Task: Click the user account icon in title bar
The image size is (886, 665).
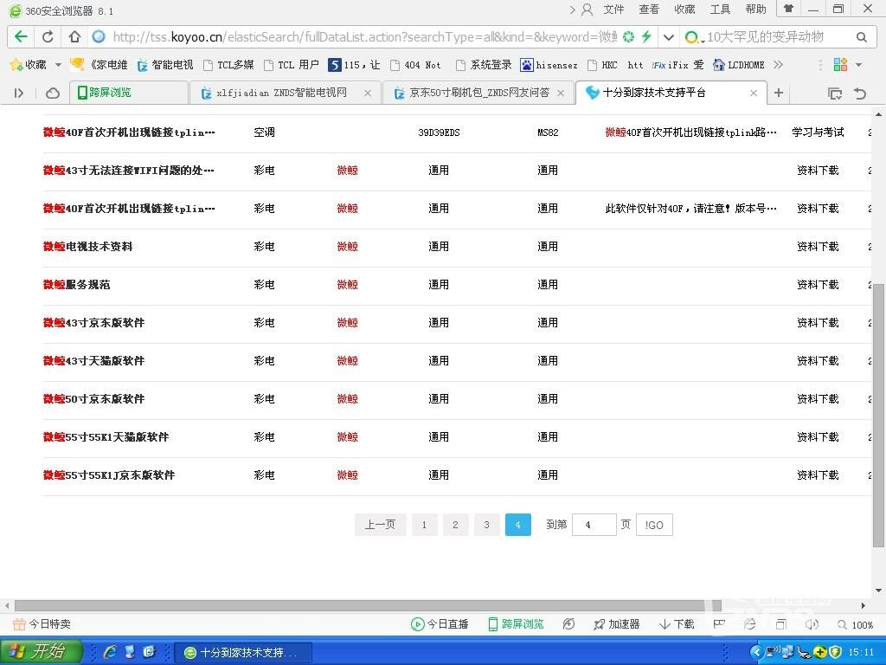Action: pyautogui.click(x=587, y=10)
